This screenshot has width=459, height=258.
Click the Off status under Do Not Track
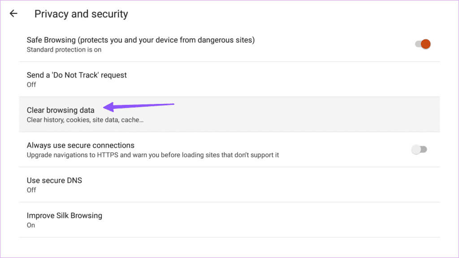point(31,85)
